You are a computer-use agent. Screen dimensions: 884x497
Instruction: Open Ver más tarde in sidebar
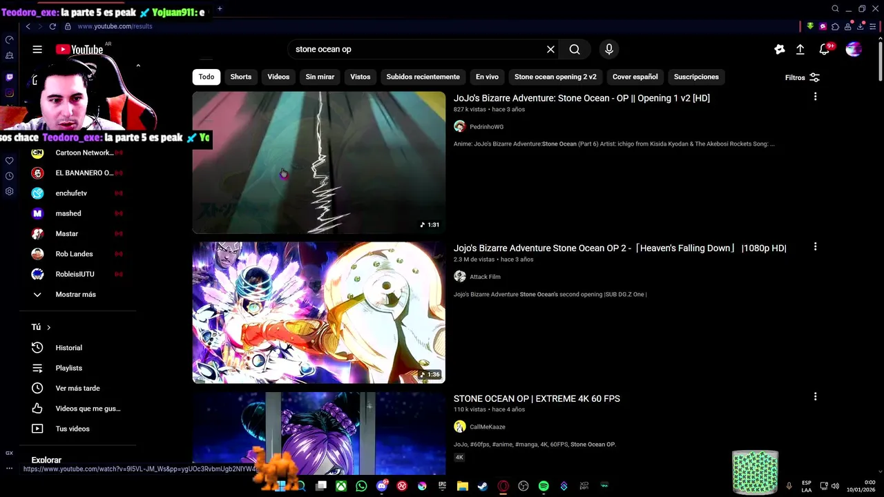coord(76,388)
